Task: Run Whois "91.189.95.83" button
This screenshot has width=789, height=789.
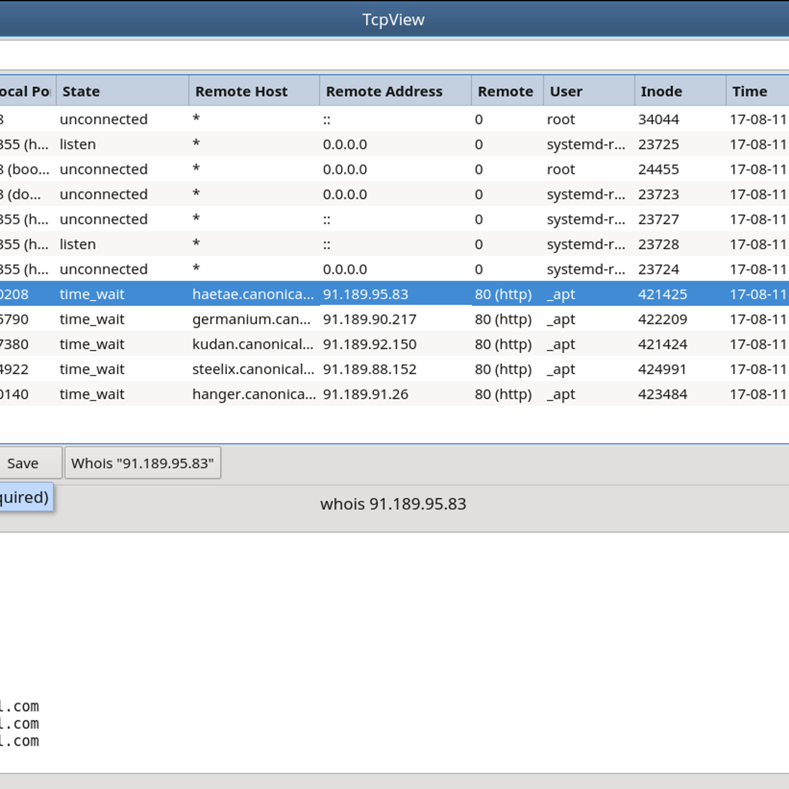Action: (143, 463)
